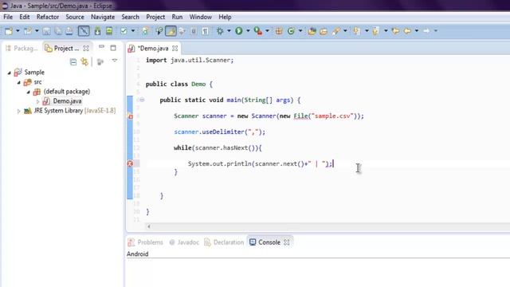Open the Android Virtual Device Manager icon

click(109, 31)
